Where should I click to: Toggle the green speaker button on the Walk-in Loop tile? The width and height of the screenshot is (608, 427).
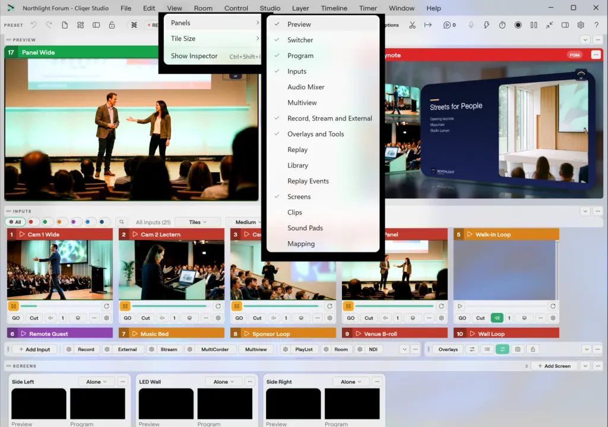(x=497, y=318)
